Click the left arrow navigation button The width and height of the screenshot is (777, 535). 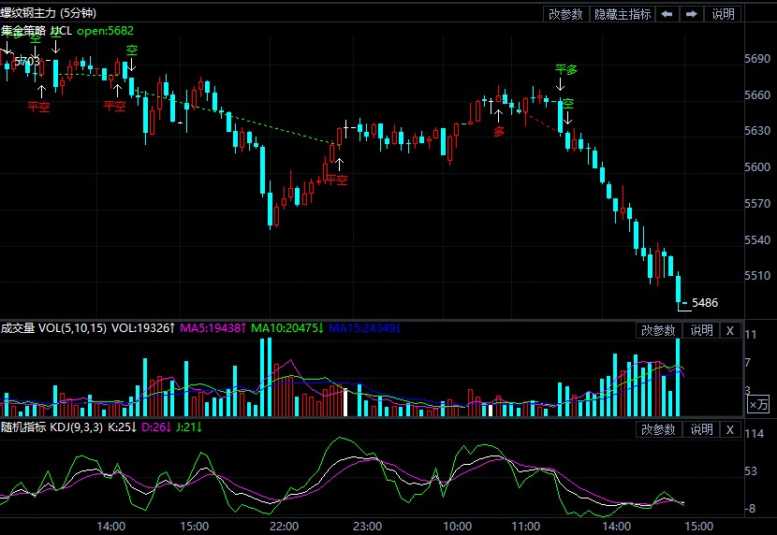pyautogui.click(x=667, y=14)
